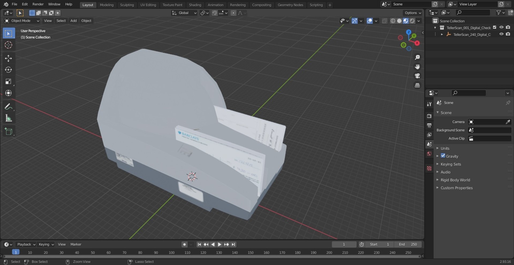Viewport: 514px width, 265px height.
Task: Disable the Gravity checkbox
Action: 443,156
